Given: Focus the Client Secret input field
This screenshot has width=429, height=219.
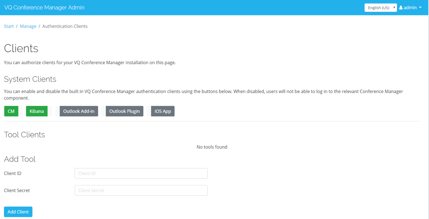Looking at the screenshot, I should [x=141, y=190].
